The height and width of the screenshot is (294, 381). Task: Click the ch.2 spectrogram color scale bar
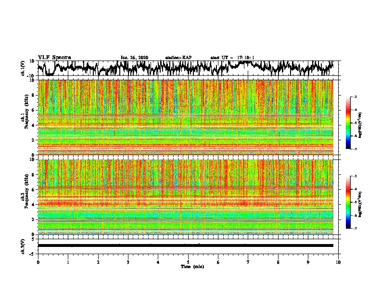coord(348,202)
